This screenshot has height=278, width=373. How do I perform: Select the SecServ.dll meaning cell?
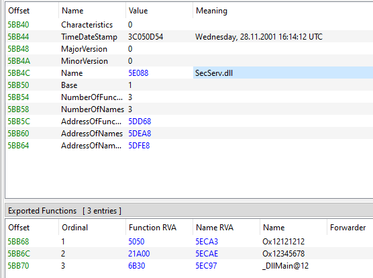pyautogui.click(x=283, y=73)
